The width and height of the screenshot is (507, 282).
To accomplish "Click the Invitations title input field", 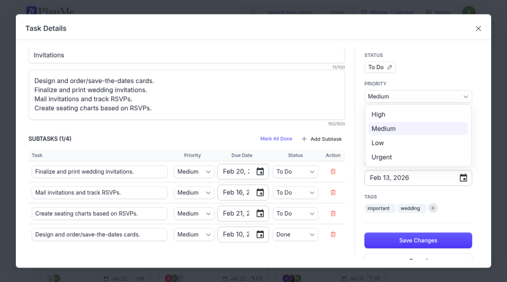I will [x=187, y=55].
